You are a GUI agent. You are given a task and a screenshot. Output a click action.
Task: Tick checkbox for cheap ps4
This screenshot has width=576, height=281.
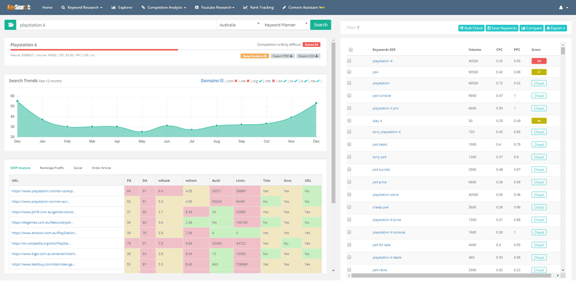click(x=349, y=207)
